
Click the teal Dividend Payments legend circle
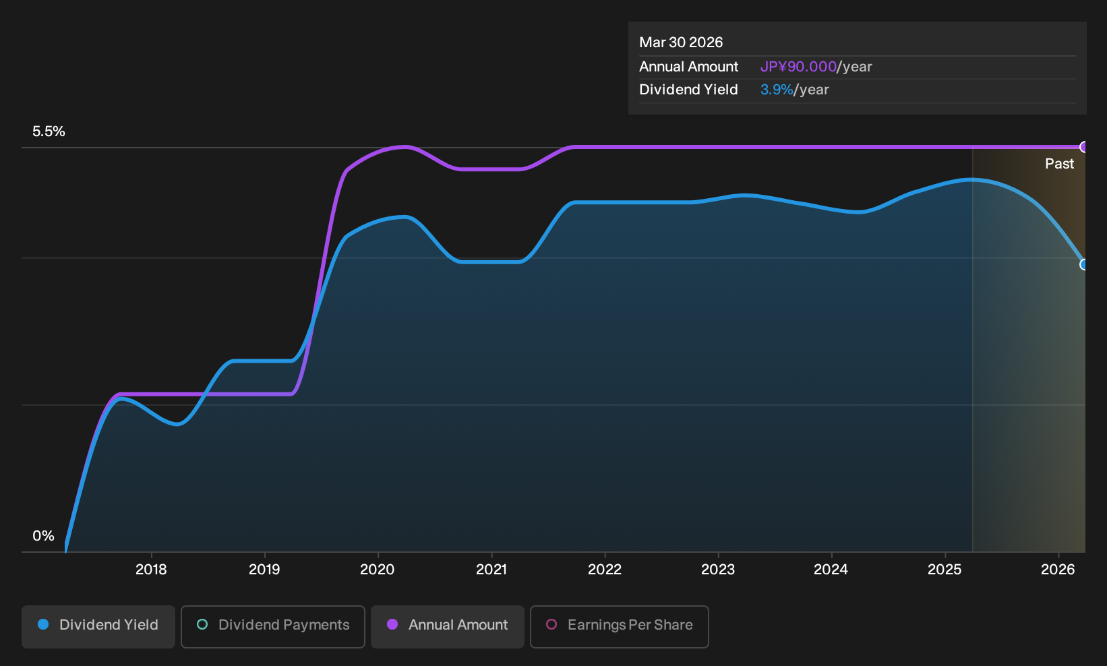202,624
